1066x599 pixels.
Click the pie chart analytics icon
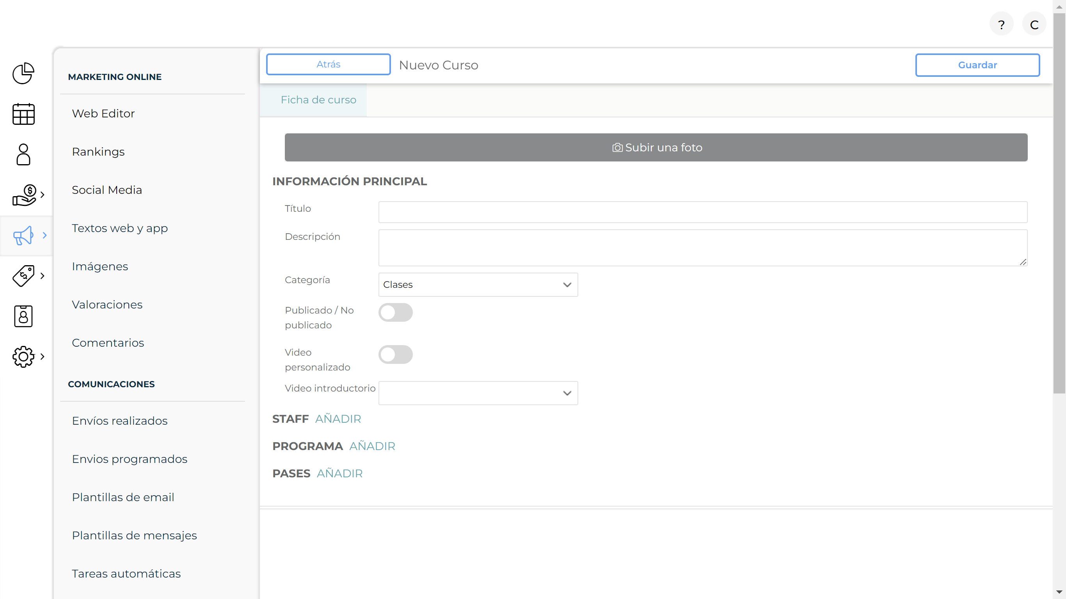[23, 73]
